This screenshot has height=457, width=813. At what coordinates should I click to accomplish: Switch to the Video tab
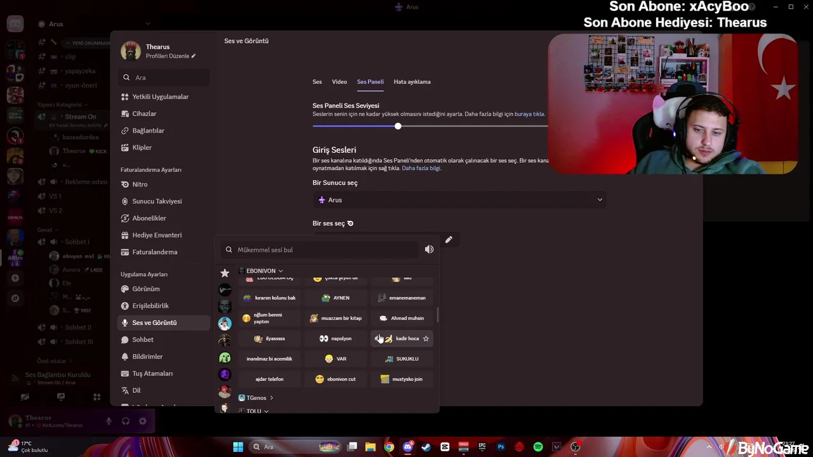[x=339, y=82]
